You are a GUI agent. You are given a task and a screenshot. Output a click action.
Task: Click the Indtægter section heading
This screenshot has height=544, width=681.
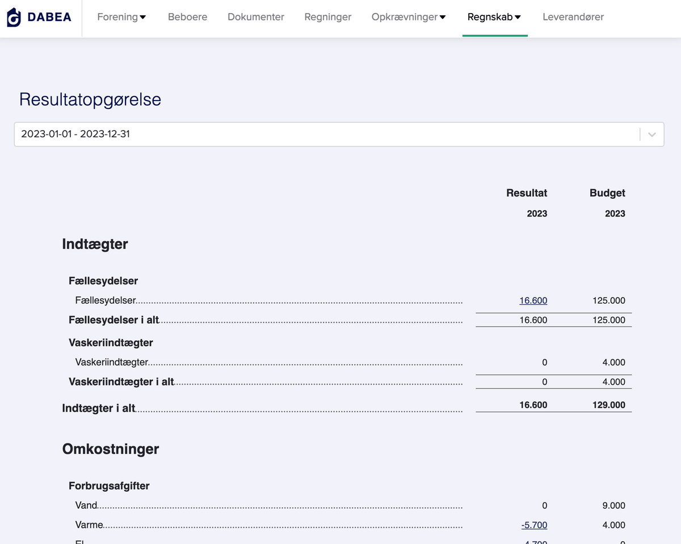(95, 244)
